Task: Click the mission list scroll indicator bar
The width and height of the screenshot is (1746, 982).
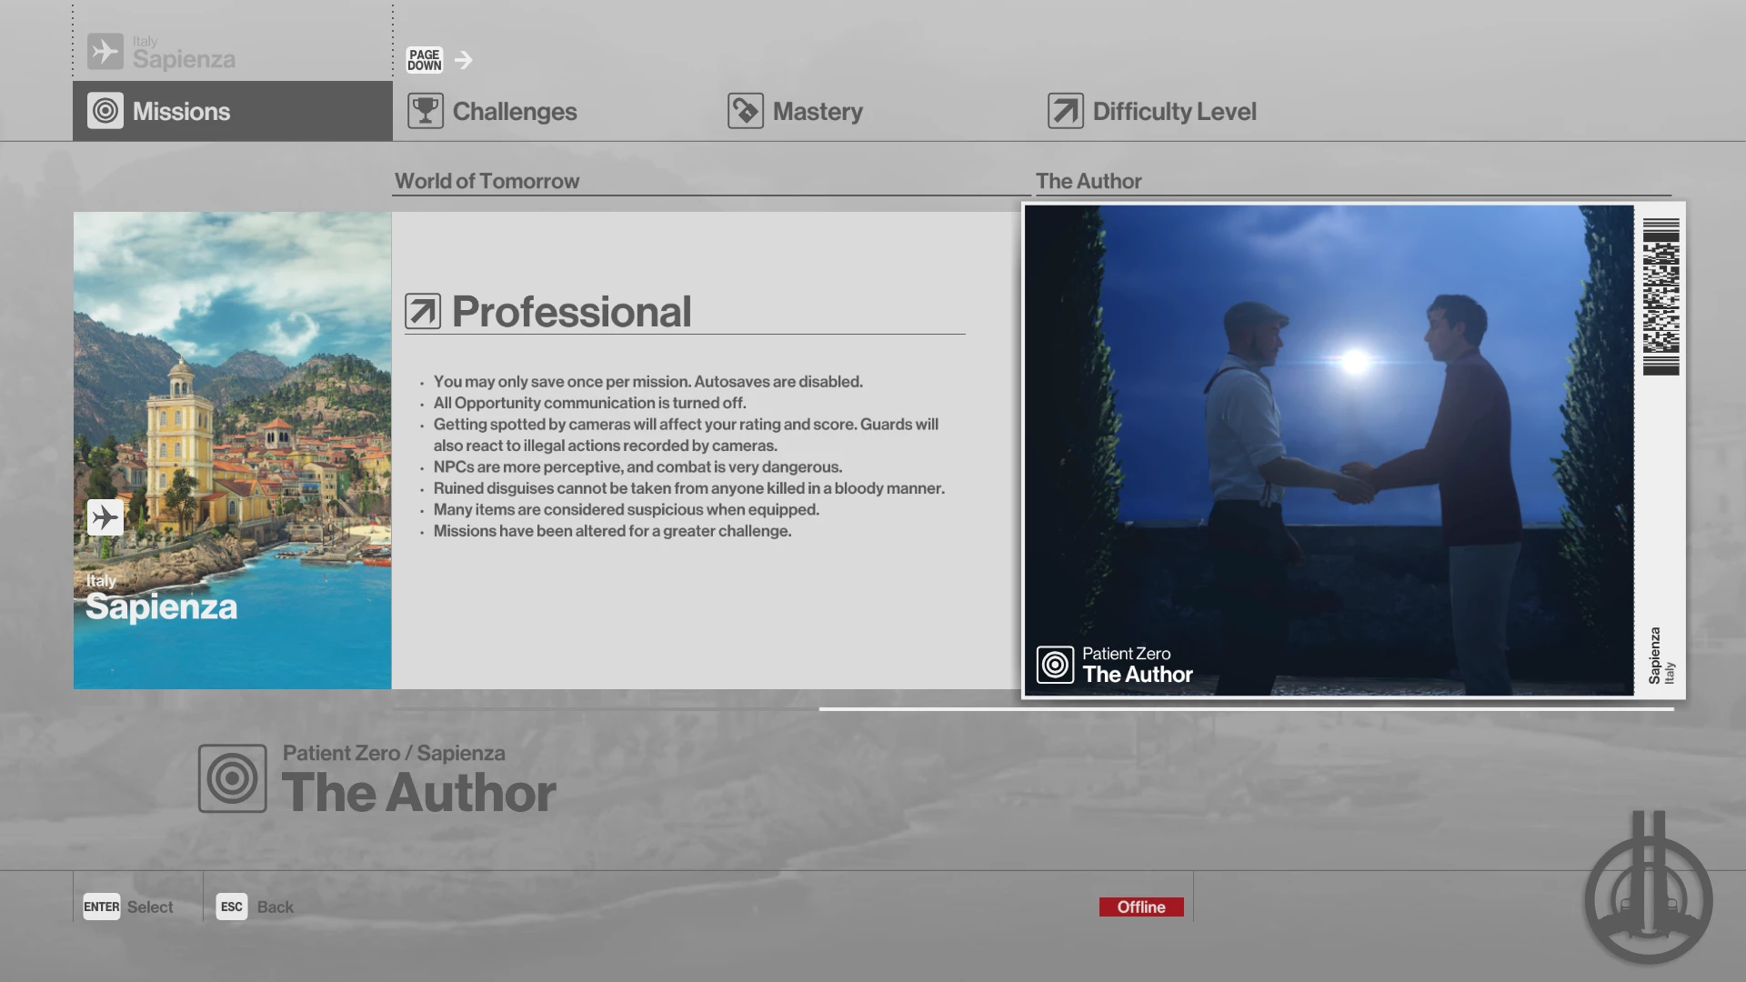Action: point(1246,709)
